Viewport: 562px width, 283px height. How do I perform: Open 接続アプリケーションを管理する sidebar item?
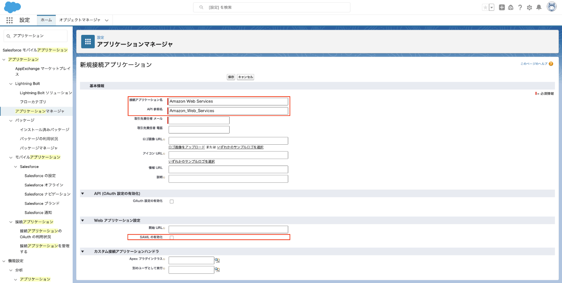[45, 249]
